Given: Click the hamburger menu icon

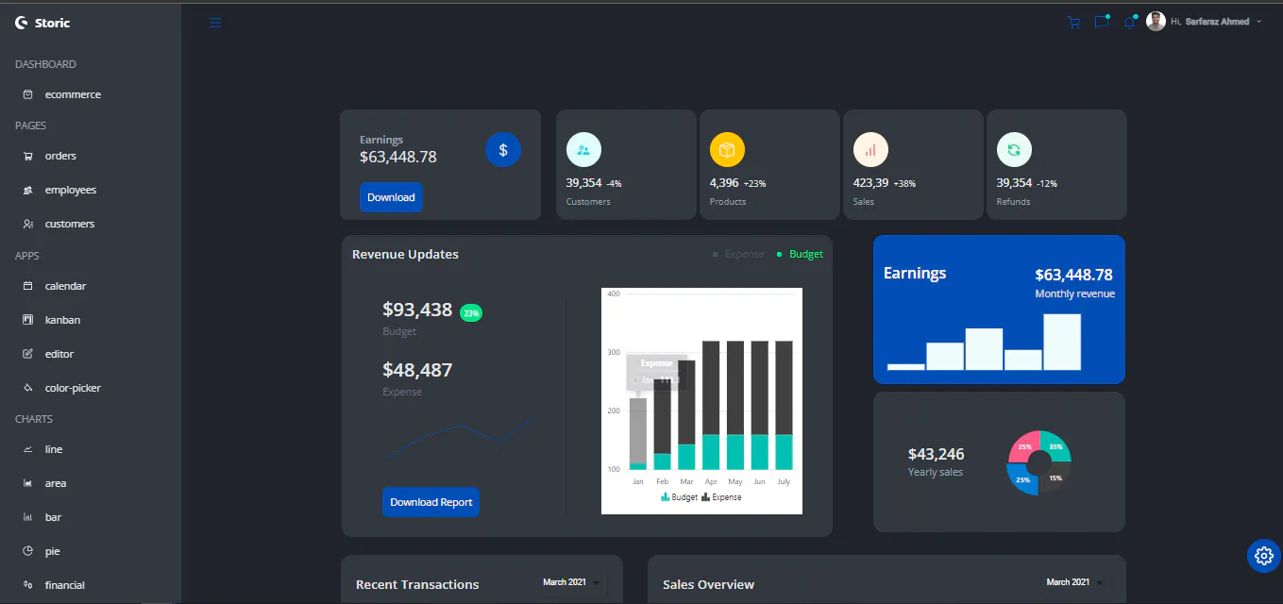Looking at the screenshot, I should click(x=215, y=23).
